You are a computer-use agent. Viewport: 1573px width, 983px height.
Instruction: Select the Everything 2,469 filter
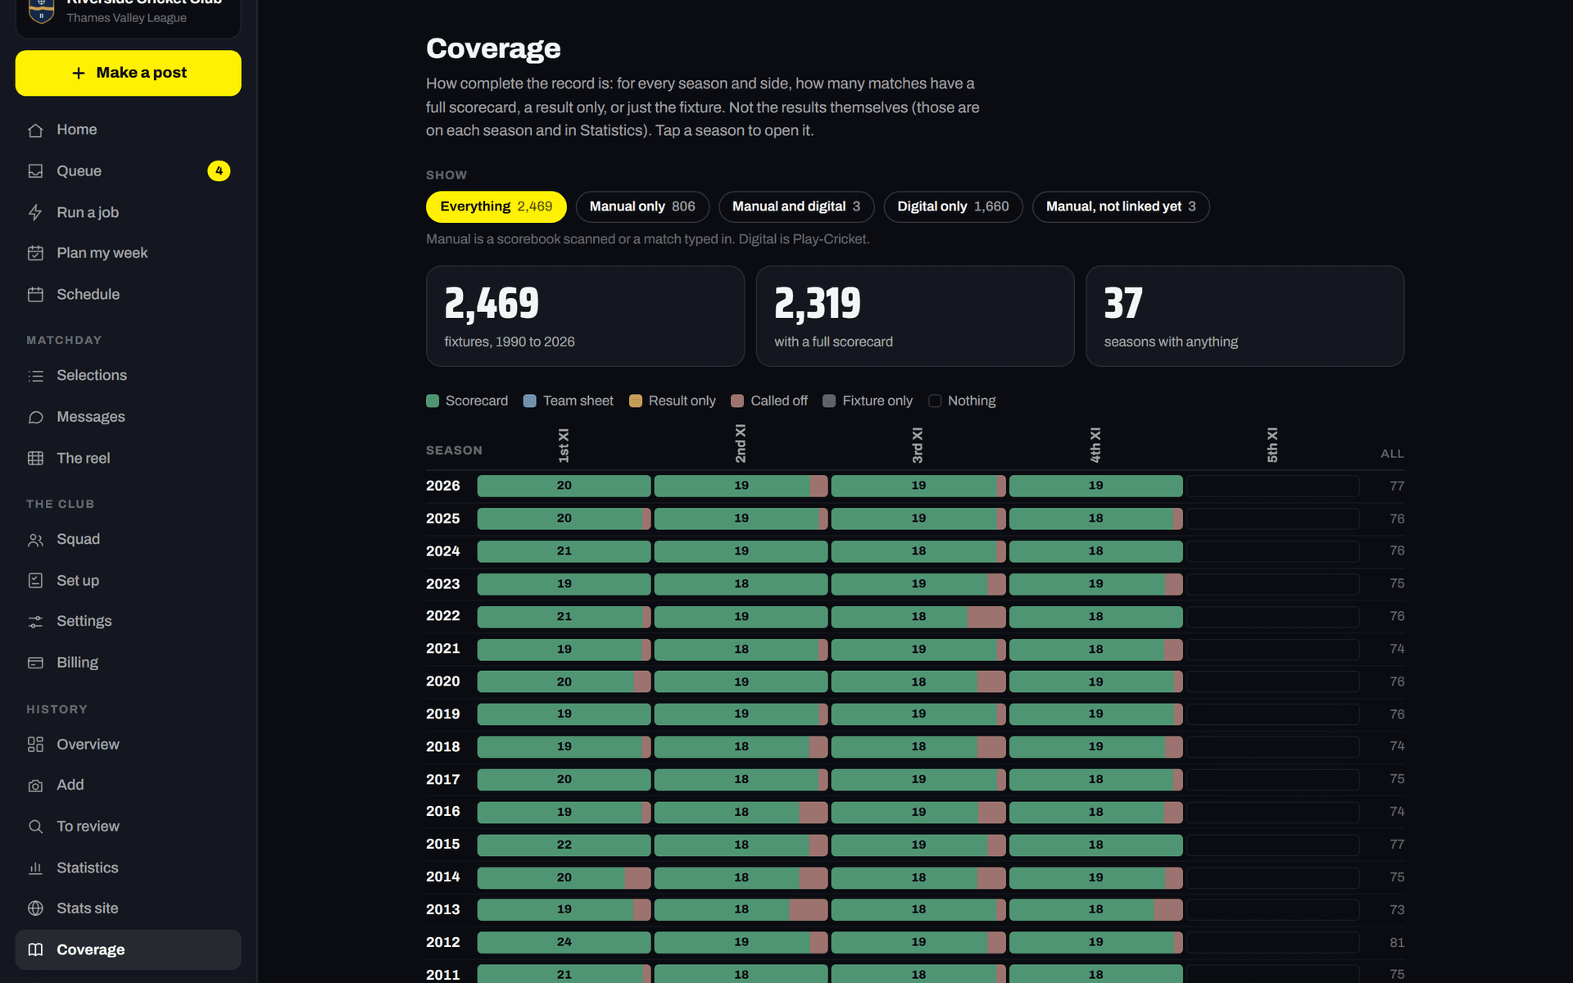496,206
